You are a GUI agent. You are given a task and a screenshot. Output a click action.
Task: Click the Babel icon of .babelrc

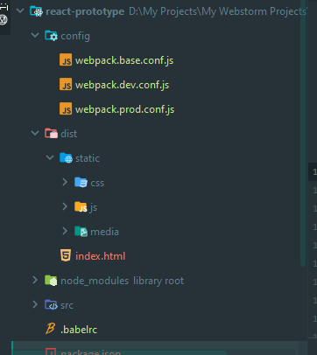tap(50, 329)
